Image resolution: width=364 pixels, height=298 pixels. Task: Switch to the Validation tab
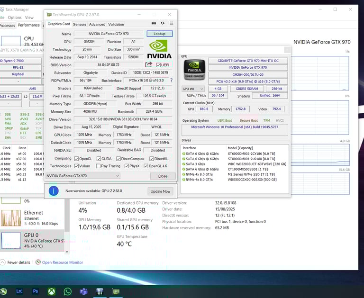tap(116, 24)
